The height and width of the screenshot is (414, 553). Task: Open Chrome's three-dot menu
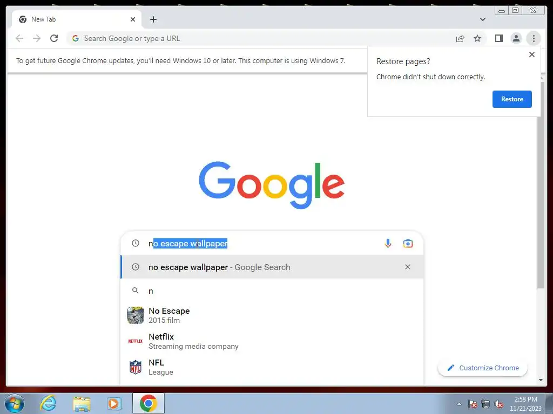click(x=534, y=38)
